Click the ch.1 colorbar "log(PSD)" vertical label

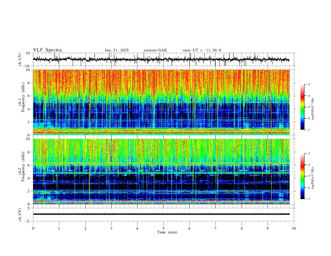pos(313,109)
